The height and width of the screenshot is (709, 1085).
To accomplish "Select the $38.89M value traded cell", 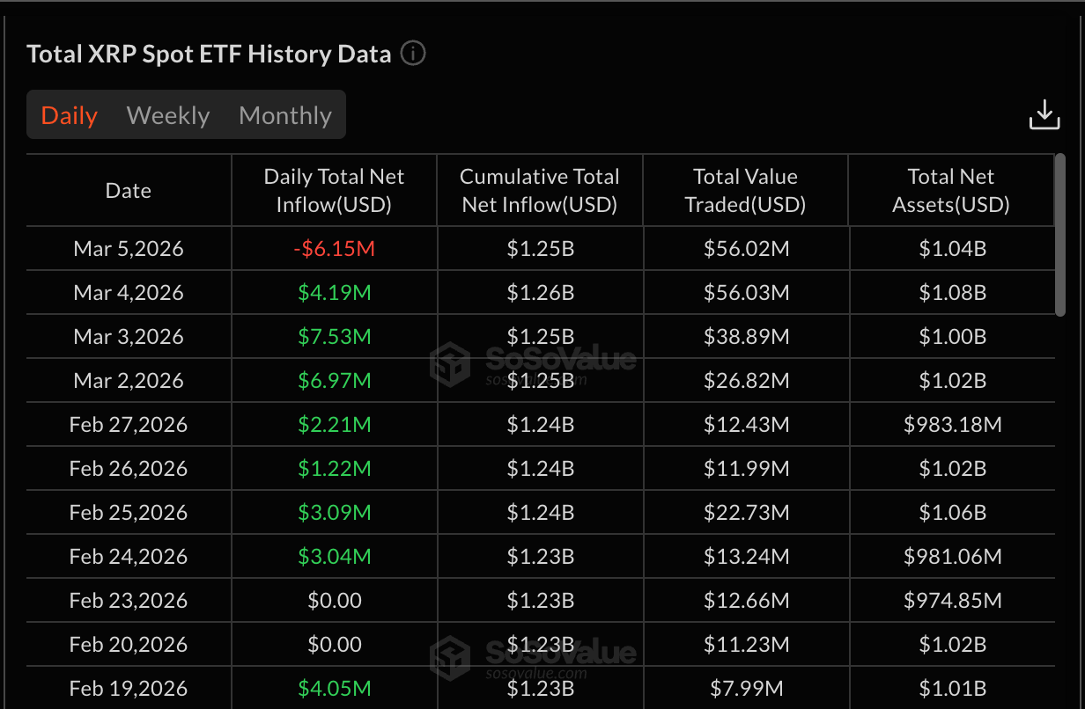I will (x=746, y=337).
